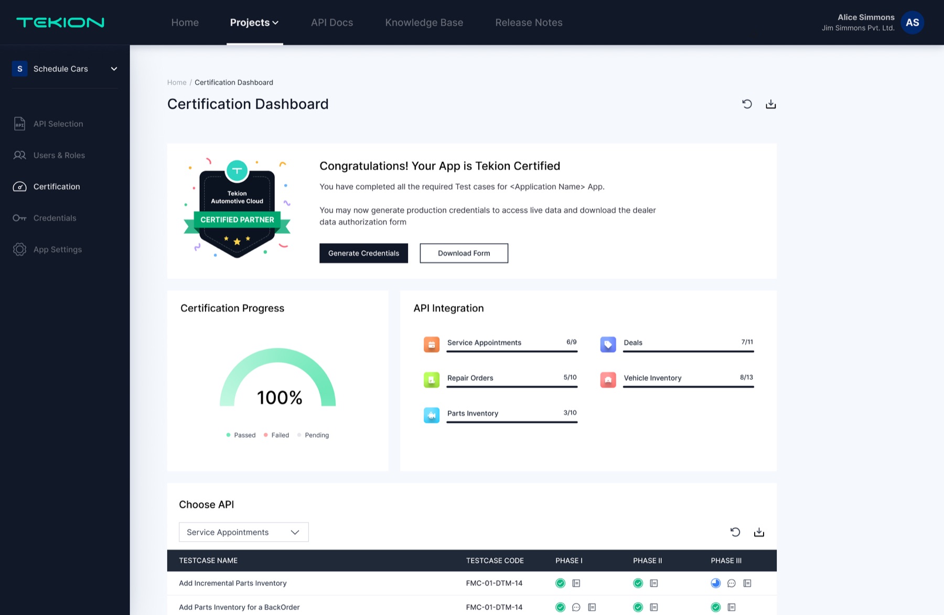944x615 pixels.
Task: Click the Vehicle Inventory red icon
Action: tap(608, 379)
